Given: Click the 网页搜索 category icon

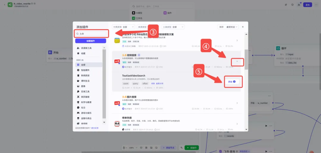Looking at the screenshot, I should [x=78, y=97].
